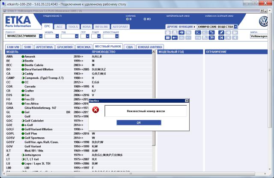Click the ПРОИЗВОДСТВО column header
The width and height of the screenshot is (274, 178).
(104, 52)
